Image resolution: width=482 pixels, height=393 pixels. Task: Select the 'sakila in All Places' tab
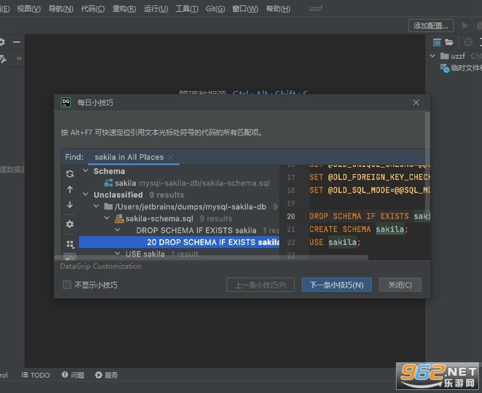pyautogui.click(x=129, y=157)
